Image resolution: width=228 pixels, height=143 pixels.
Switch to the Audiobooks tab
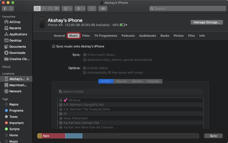point(147,36)
